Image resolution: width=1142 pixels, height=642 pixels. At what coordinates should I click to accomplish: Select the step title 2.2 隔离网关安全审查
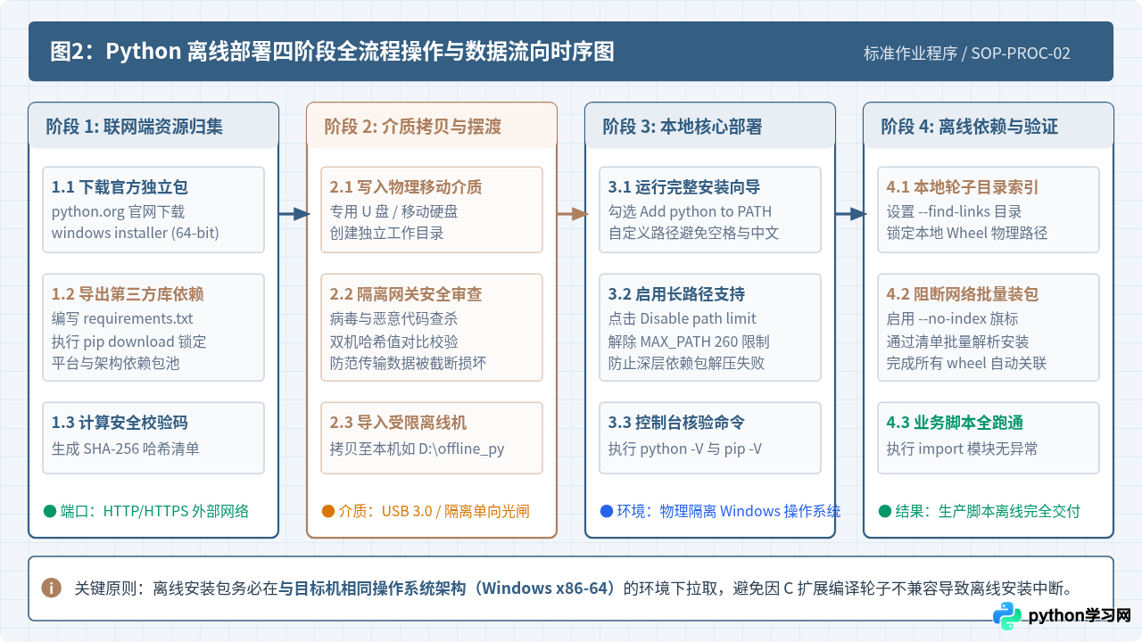(x=406, y=294)
